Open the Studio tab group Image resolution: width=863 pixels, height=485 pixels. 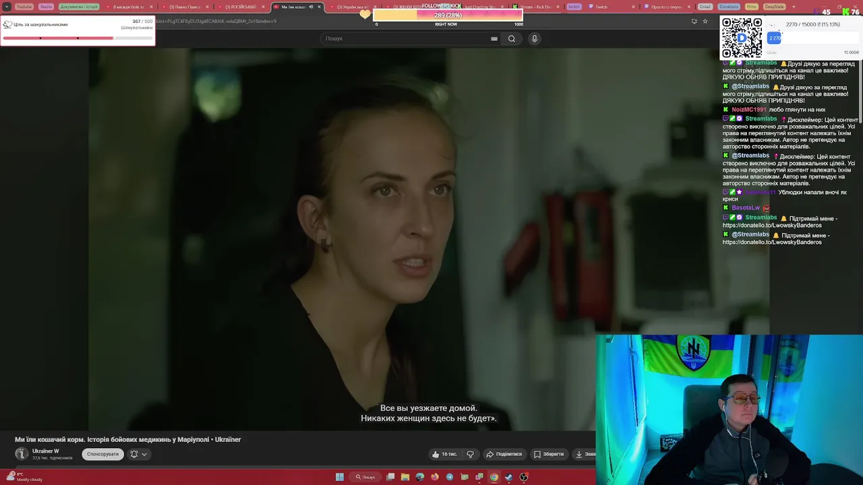pos(46,7)
